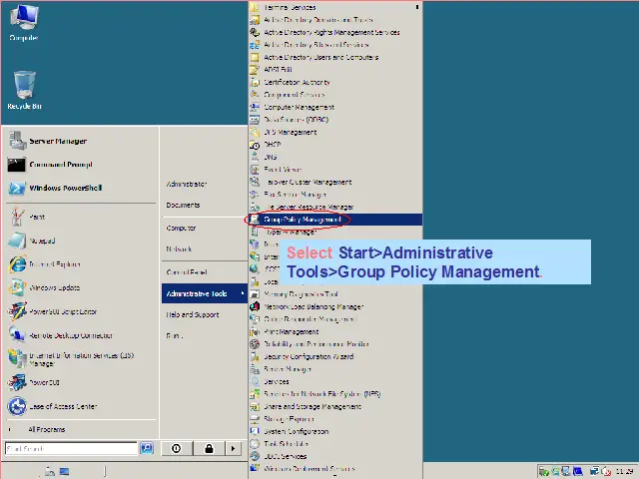The height and width of the screenshot is (479, 639).
Task: Open Active Directory Rights Management Services
Action: pyautogui.click(x=335, y=32)
